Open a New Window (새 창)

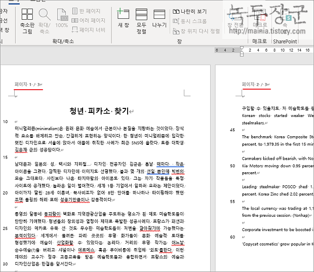tap(124, 18)
